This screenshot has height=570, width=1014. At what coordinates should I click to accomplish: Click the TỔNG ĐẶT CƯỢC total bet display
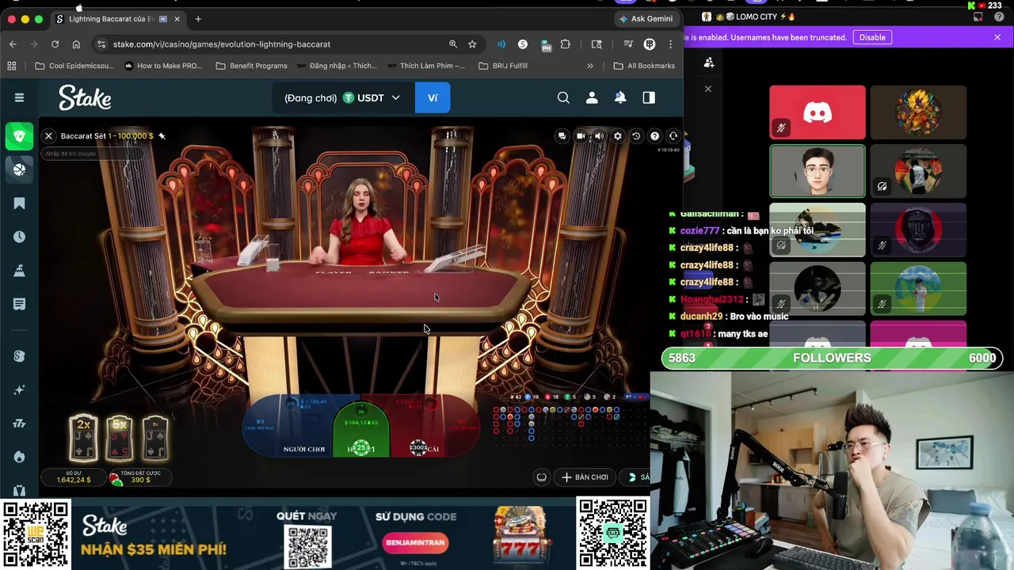(x=141, y=477)
